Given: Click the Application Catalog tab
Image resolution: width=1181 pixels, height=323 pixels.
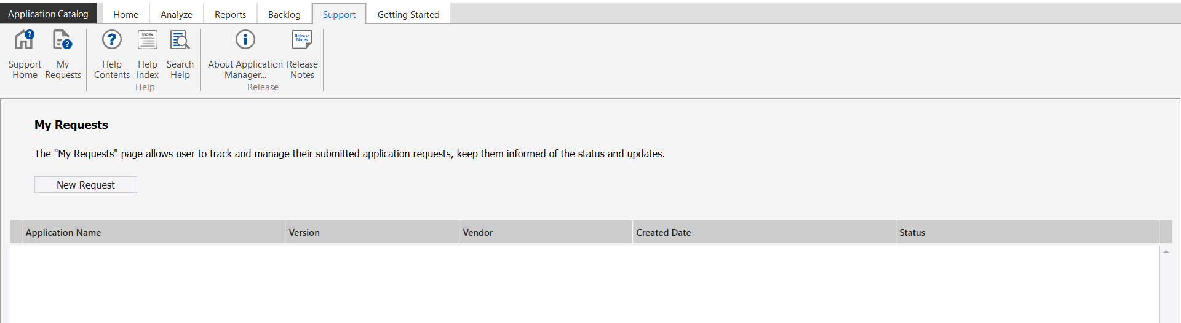Looking at the screenshot, I should [48, 14].
